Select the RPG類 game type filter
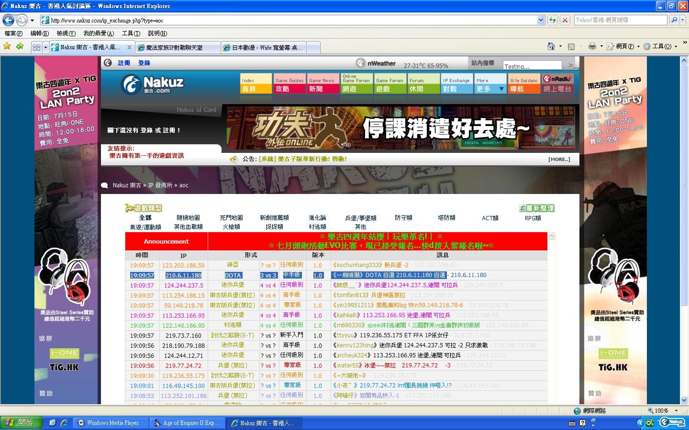Image resolution: width=689 pixels, height=430 pixels. click(533, 218)
